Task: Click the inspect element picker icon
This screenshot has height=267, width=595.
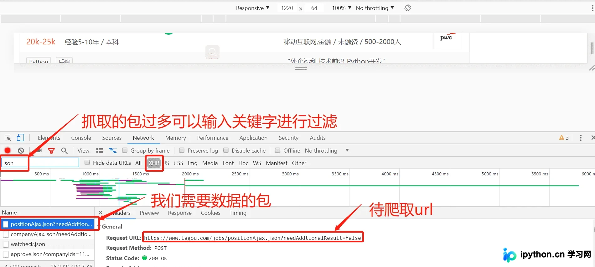Action: [8, 138]
